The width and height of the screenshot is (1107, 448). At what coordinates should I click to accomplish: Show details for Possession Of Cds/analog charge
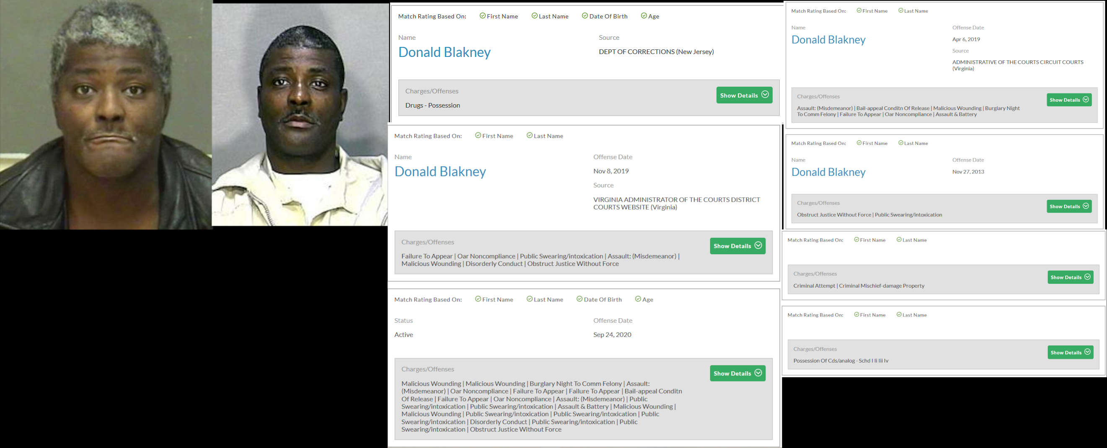pos(1070,352)
